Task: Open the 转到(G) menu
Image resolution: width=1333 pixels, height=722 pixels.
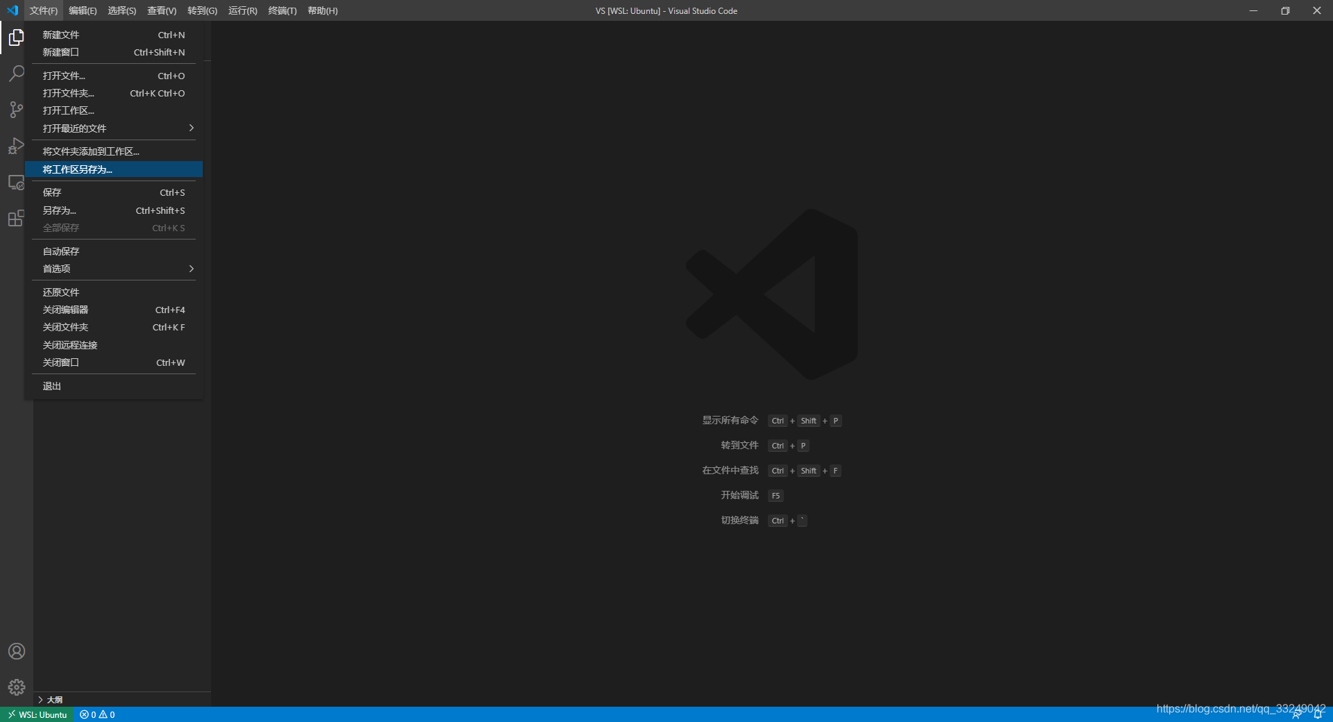Action: (202, 10)
